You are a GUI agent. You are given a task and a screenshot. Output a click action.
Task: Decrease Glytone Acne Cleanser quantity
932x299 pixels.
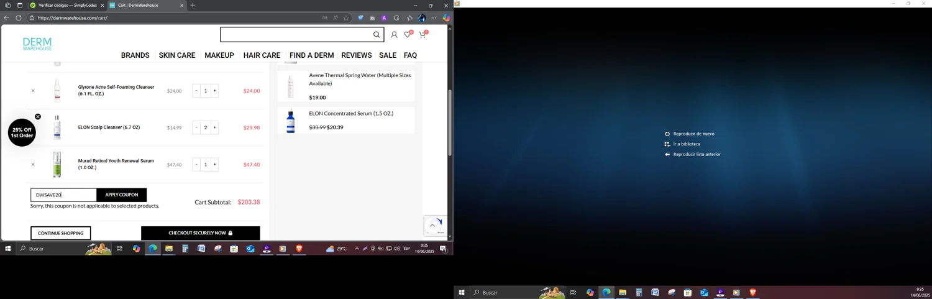pyautogui.click(x=196, y=91)
